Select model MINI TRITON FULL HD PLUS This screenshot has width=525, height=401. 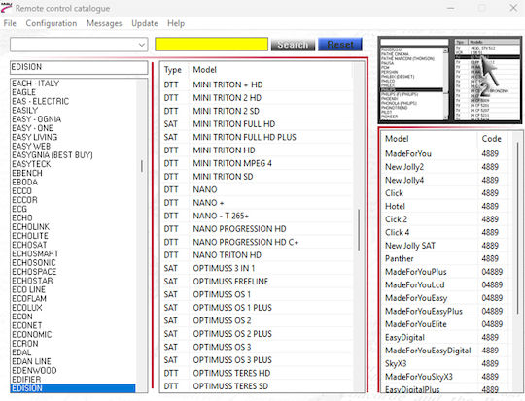coord(257,137)
